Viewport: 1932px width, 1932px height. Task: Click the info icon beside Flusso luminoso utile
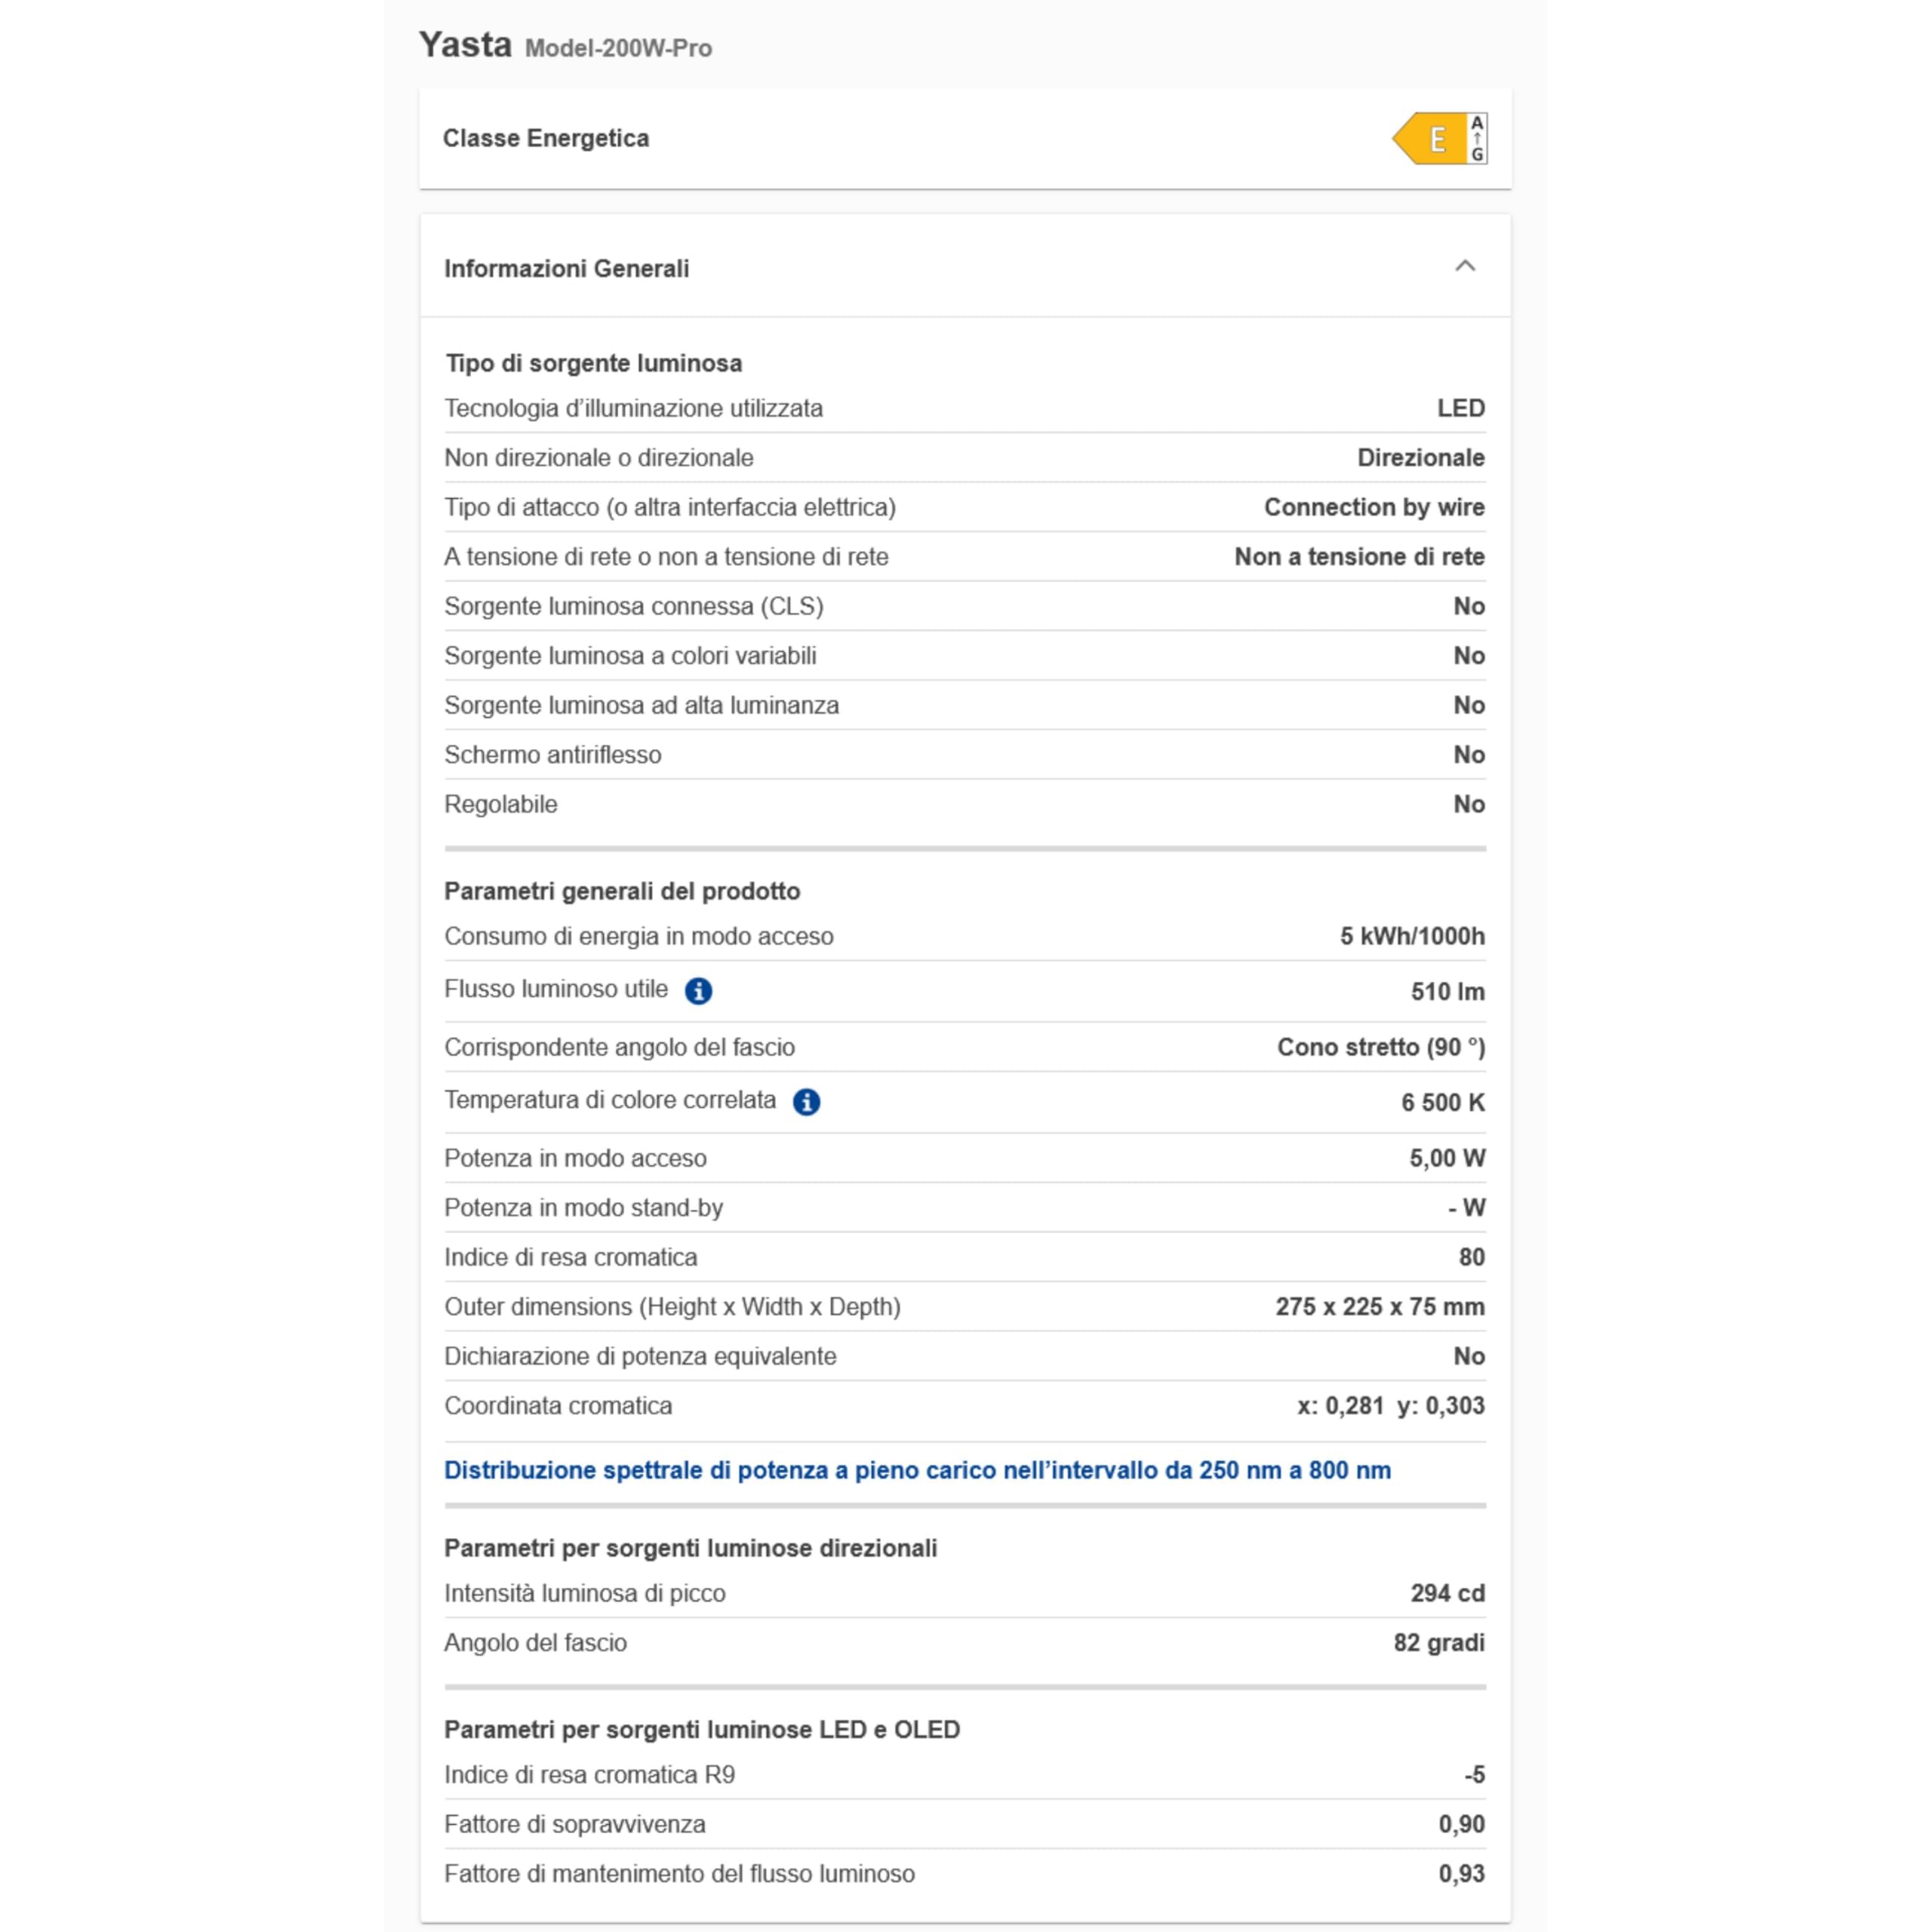(x=698, y=991)
